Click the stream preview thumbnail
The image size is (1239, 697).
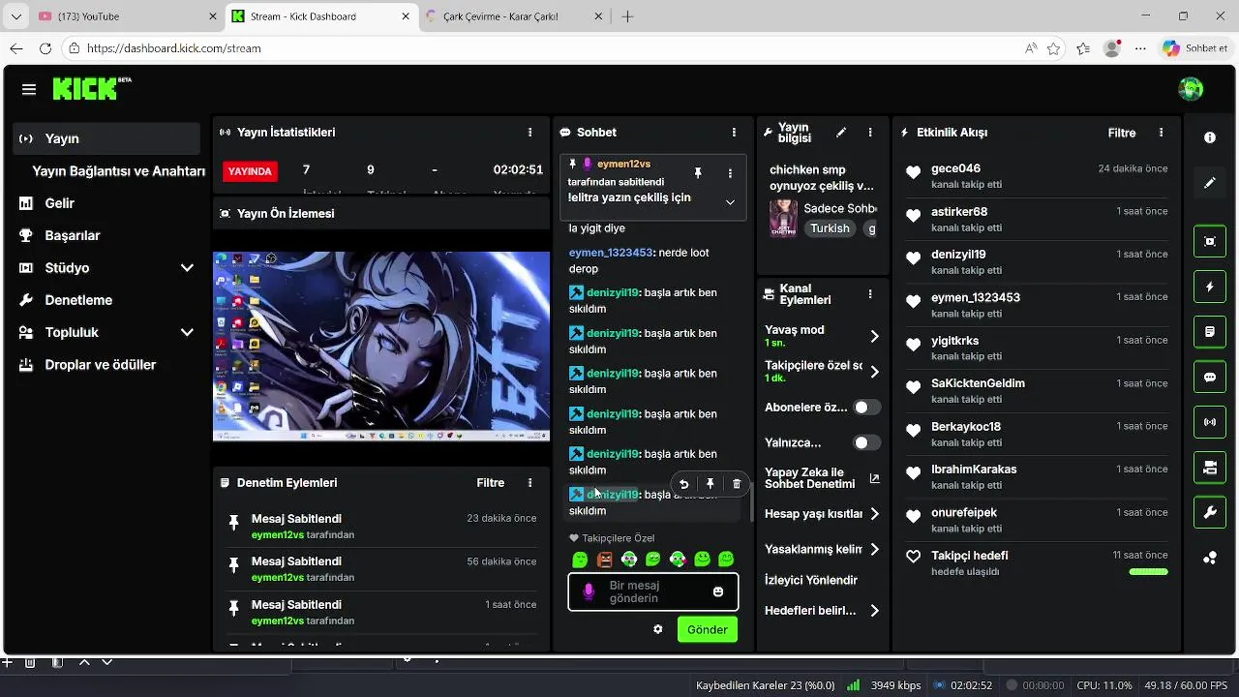click(381, 346)
